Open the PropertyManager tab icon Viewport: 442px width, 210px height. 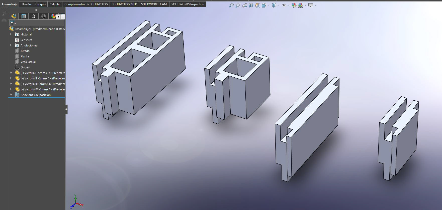point(24,16)
